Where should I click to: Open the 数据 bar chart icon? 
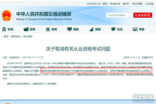[x=91, y=29]
